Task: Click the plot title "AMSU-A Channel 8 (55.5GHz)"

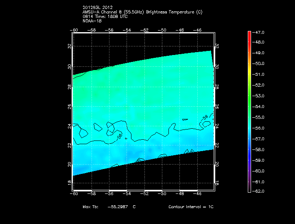Action: pos(118,12)
